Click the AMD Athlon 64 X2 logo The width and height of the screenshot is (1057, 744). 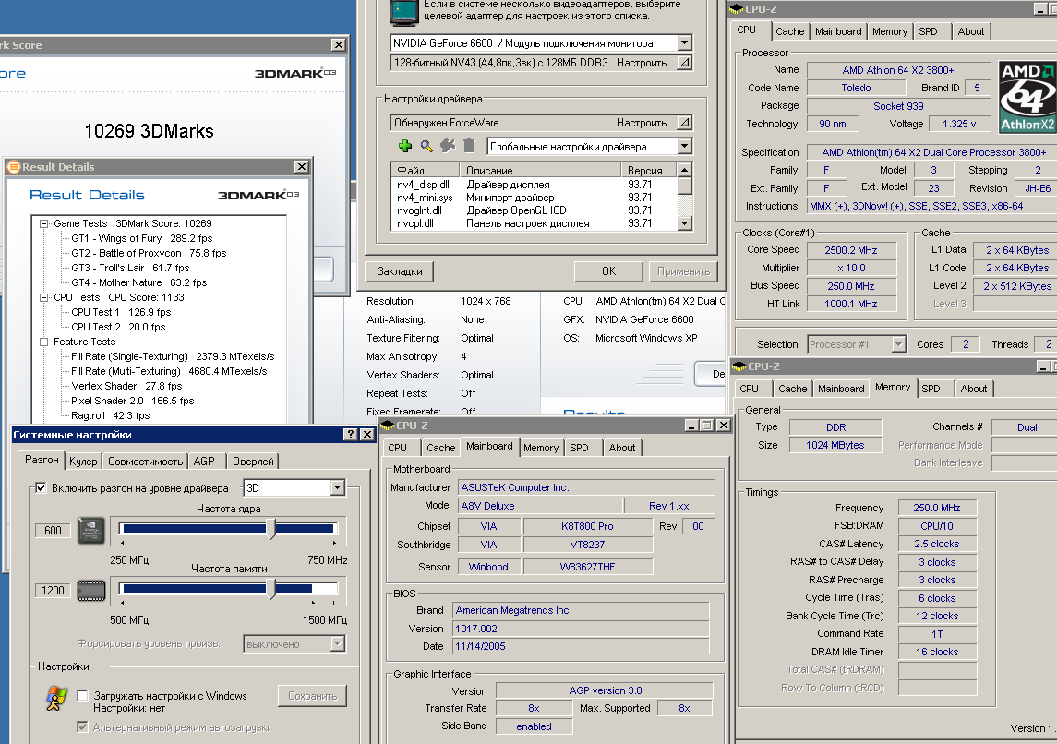pos(1027,97)
